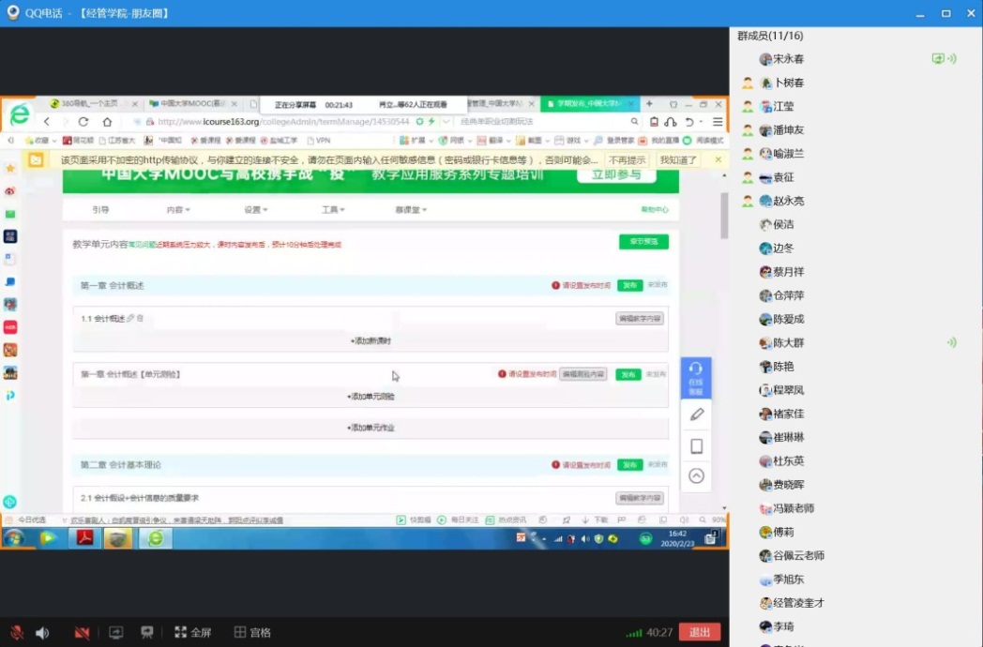Click the 在线客服 headset icon

coord(695,373)
